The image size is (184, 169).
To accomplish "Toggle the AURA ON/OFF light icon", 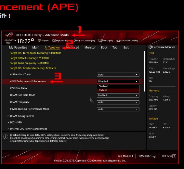I will click(118, 41).
